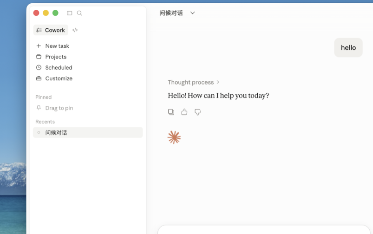Close the window with the red button

click(36, 13)
